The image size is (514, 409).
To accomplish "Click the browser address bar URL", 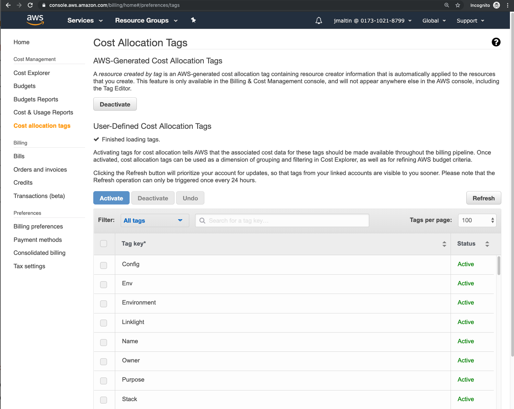I will tap(115, 5).
